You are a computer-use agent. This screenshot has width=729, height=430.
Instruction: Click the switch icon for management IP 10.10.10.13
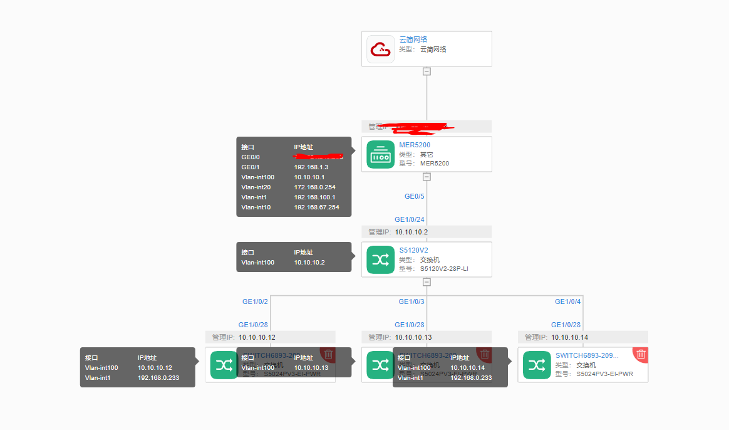(x=380, y=365)
